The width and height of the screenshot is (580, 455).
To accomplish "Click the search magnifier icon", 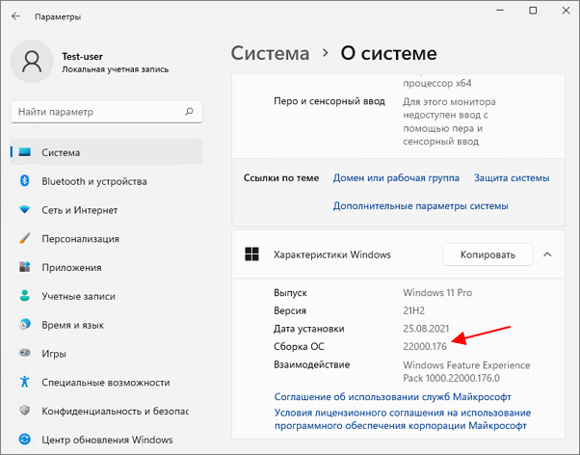I will [x=189, y=111].
